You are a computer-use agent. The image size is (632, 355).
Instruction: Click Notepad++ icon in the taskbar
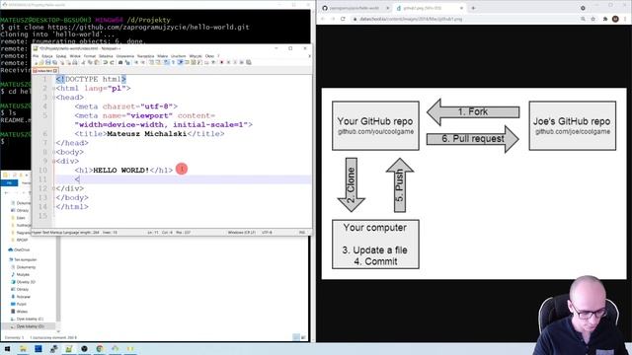[69, 349]
